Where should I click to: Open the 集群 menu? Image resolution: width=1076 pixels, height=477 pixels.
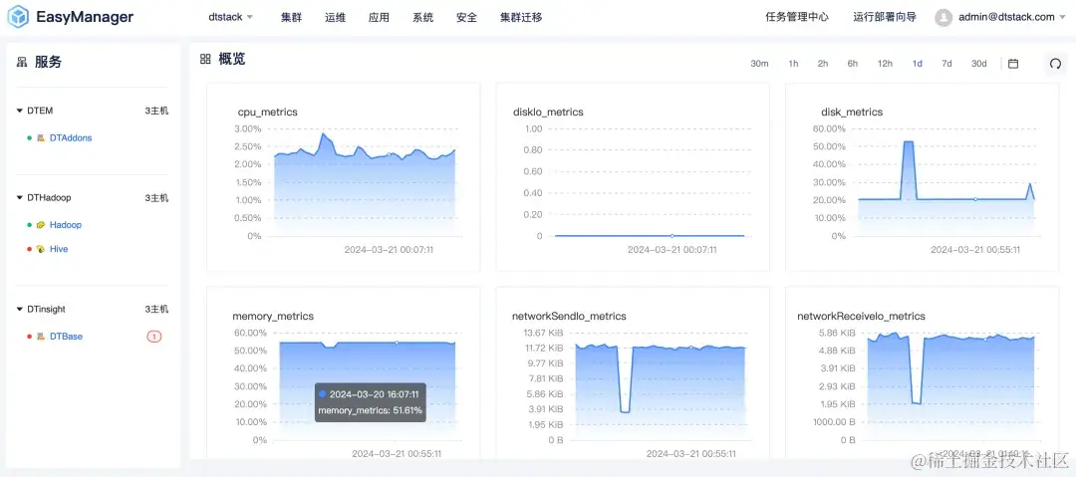coord(292,17)
